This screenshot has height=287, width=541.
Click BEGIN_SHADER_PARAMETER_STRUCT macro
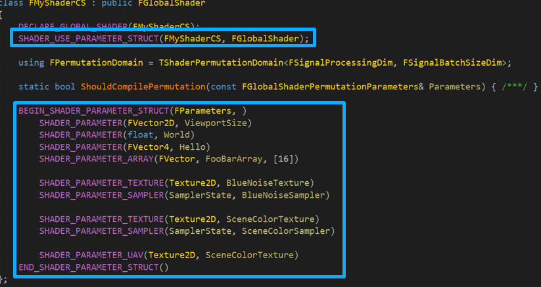point(94,110)
